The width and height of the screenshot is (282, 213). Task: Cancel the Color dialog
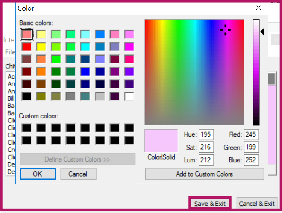click(x=78, y=174)
